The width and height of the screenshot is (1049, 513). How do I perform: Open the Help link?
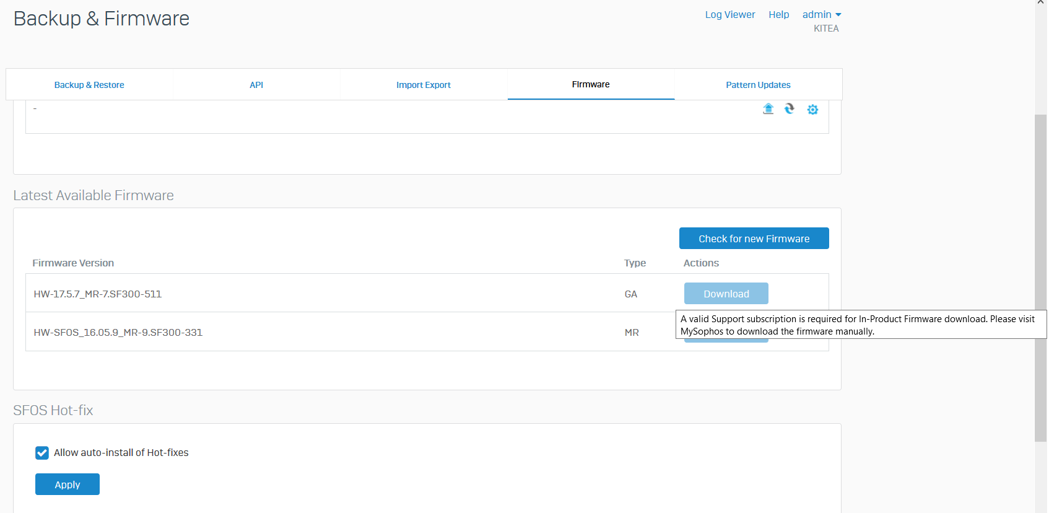coord(778,15)
